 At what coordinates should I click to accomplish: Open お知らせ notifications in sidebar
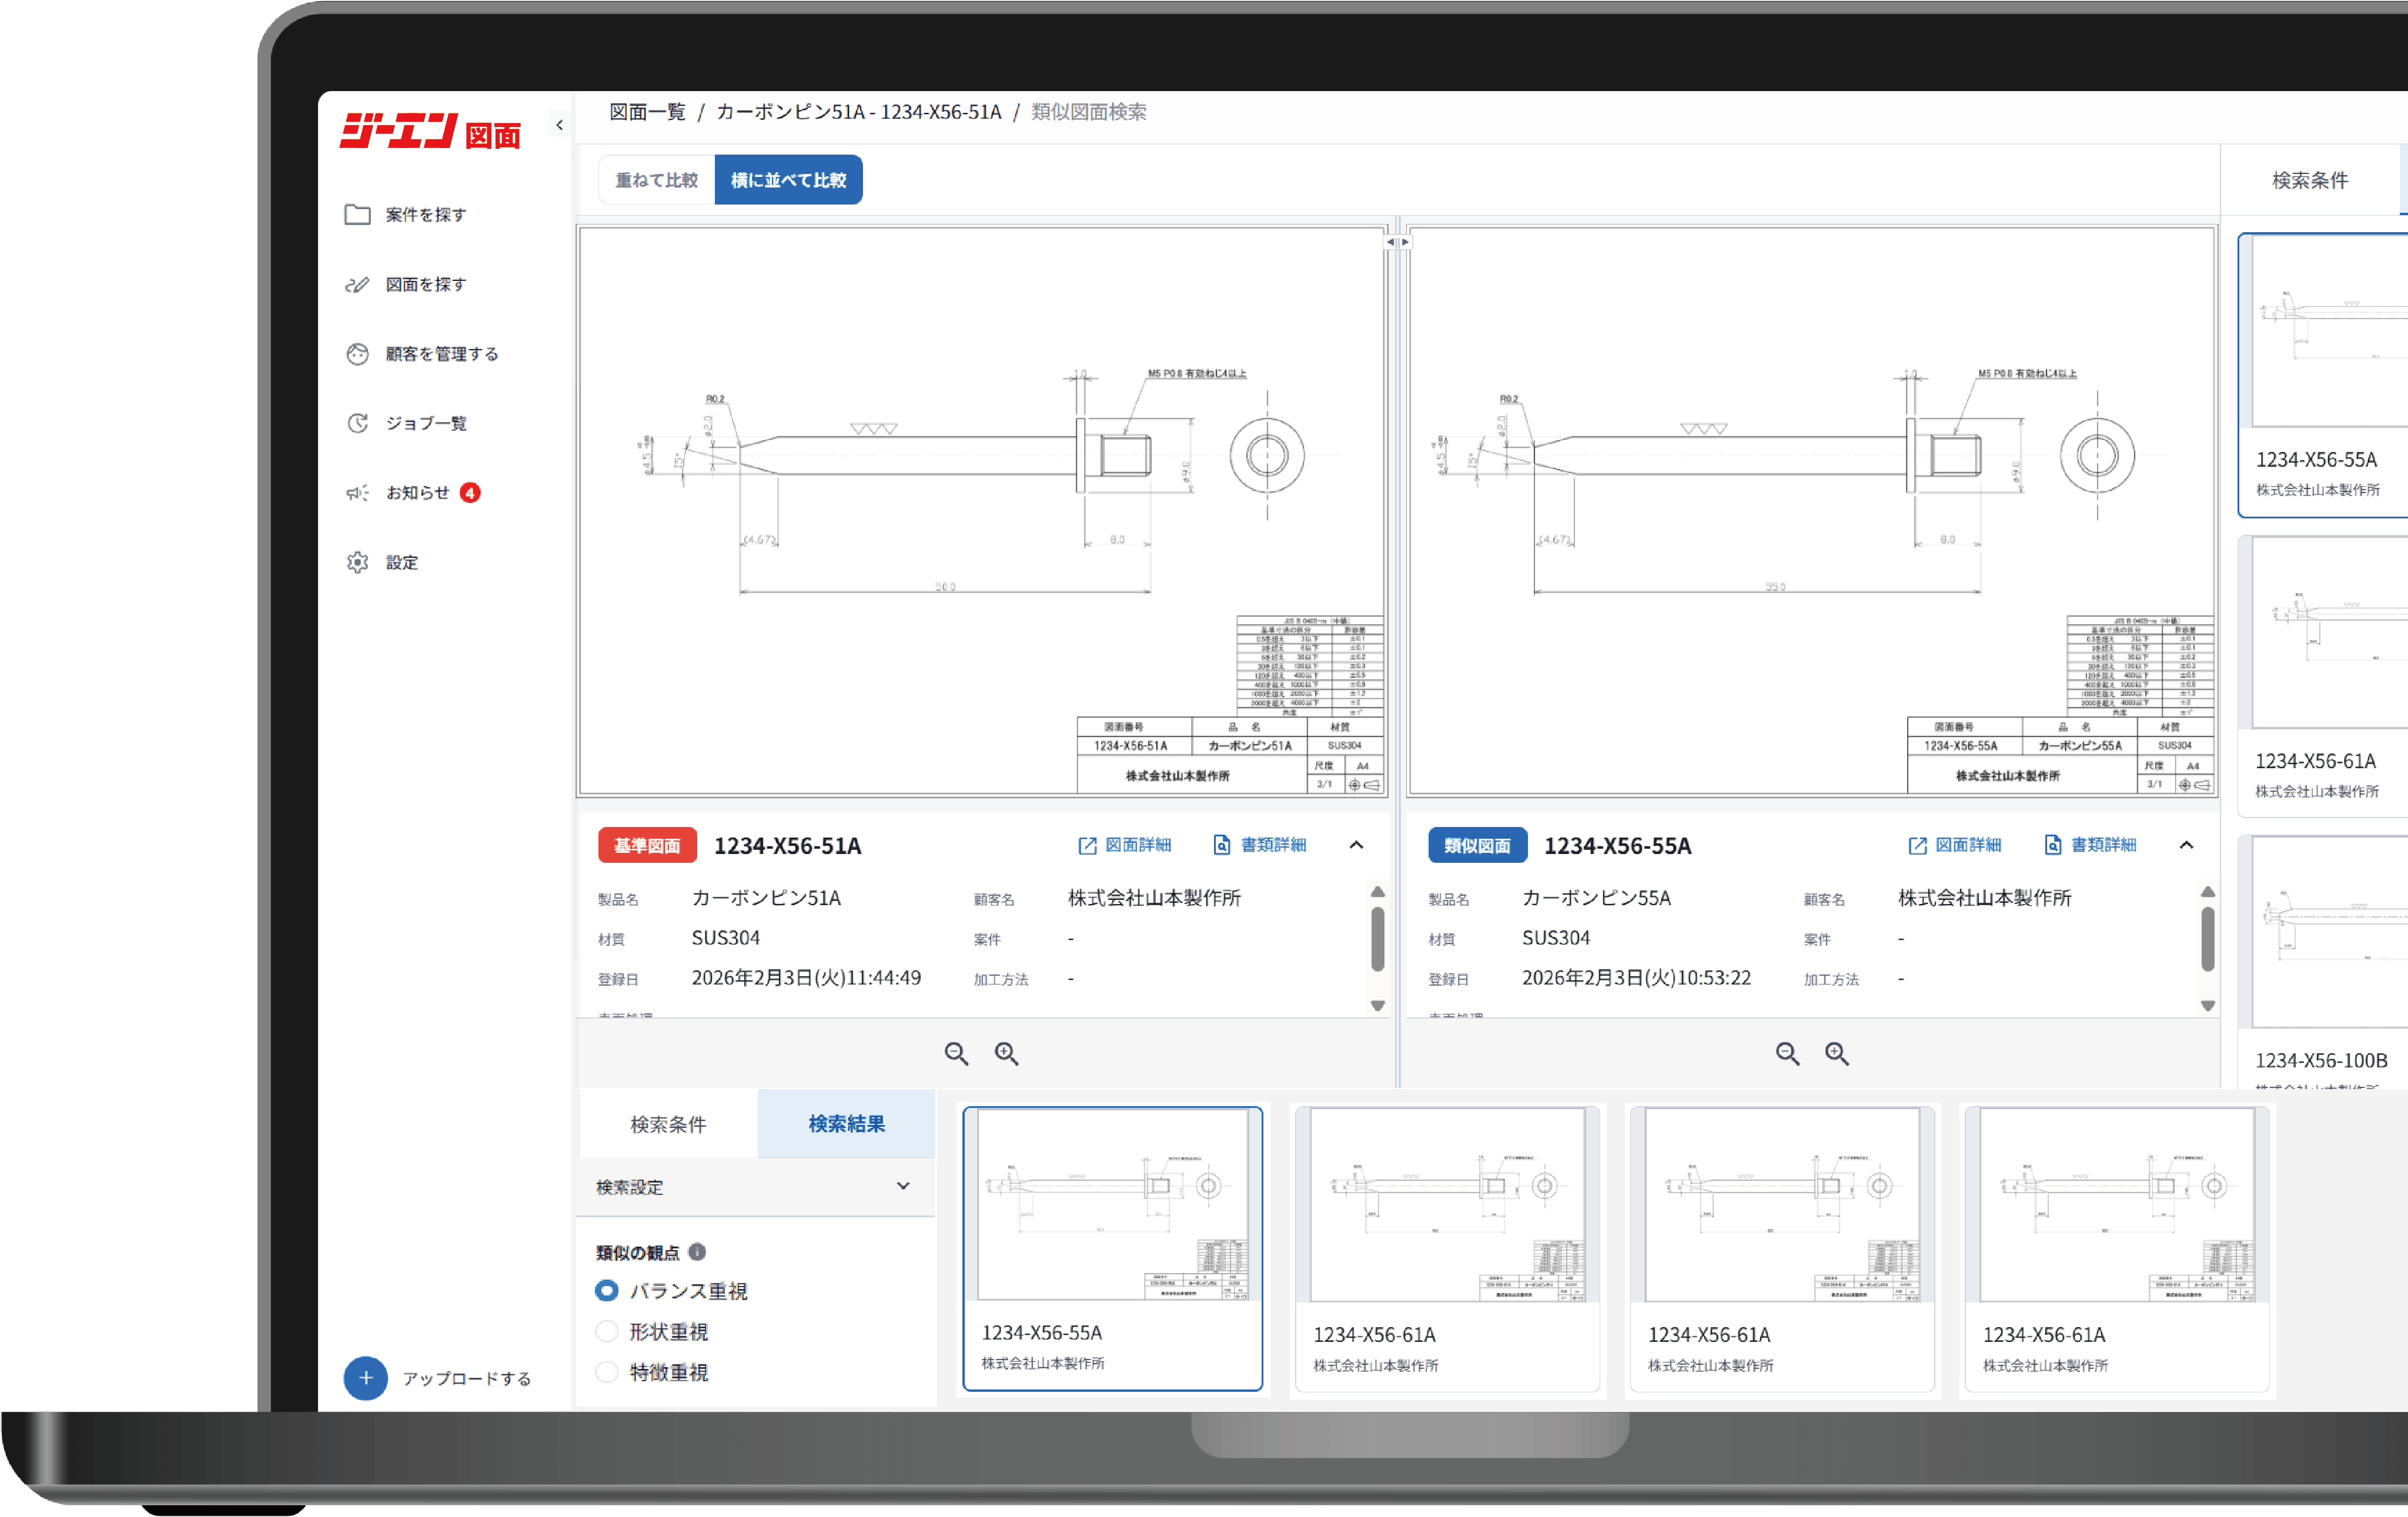tap(417, 492)
